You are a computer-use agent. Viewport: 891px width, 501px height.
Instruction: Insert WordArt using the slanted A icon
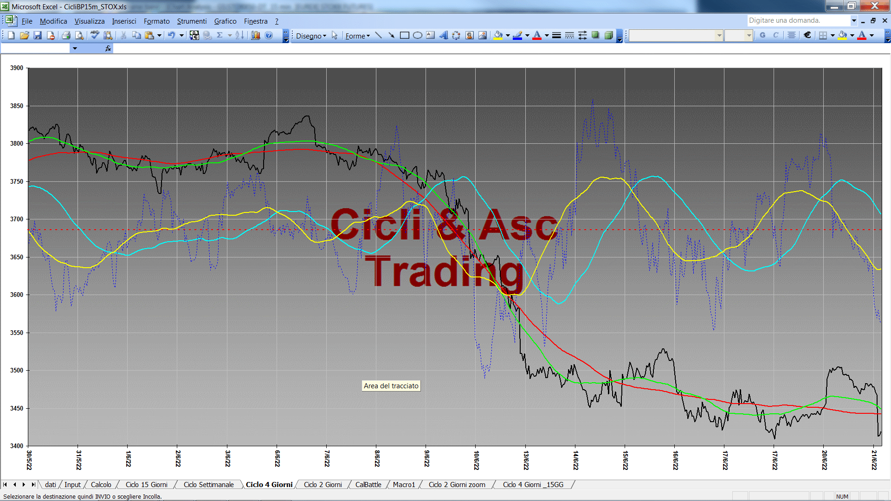pos(443,35)
